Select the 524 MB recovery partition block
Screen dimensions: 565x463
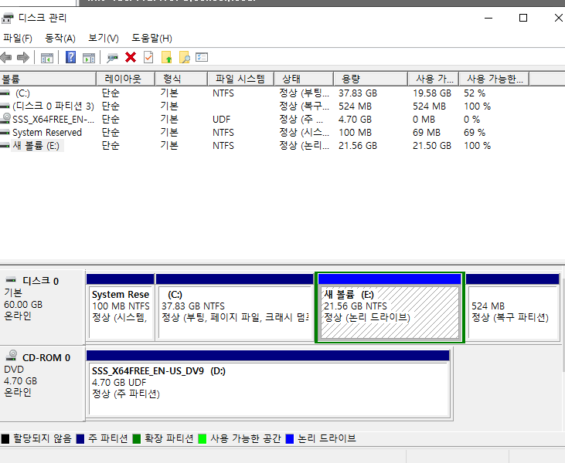tap(512, 307)
